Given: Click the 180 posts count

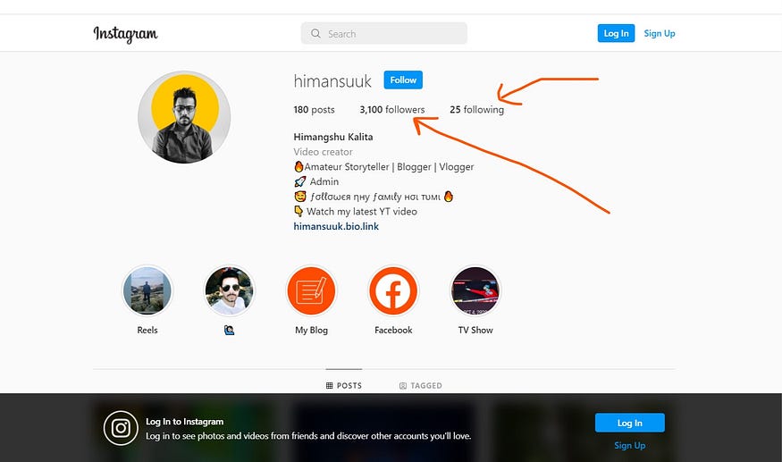Looking at the screenshot, I should pyautogui.click(x=314, y=110).
